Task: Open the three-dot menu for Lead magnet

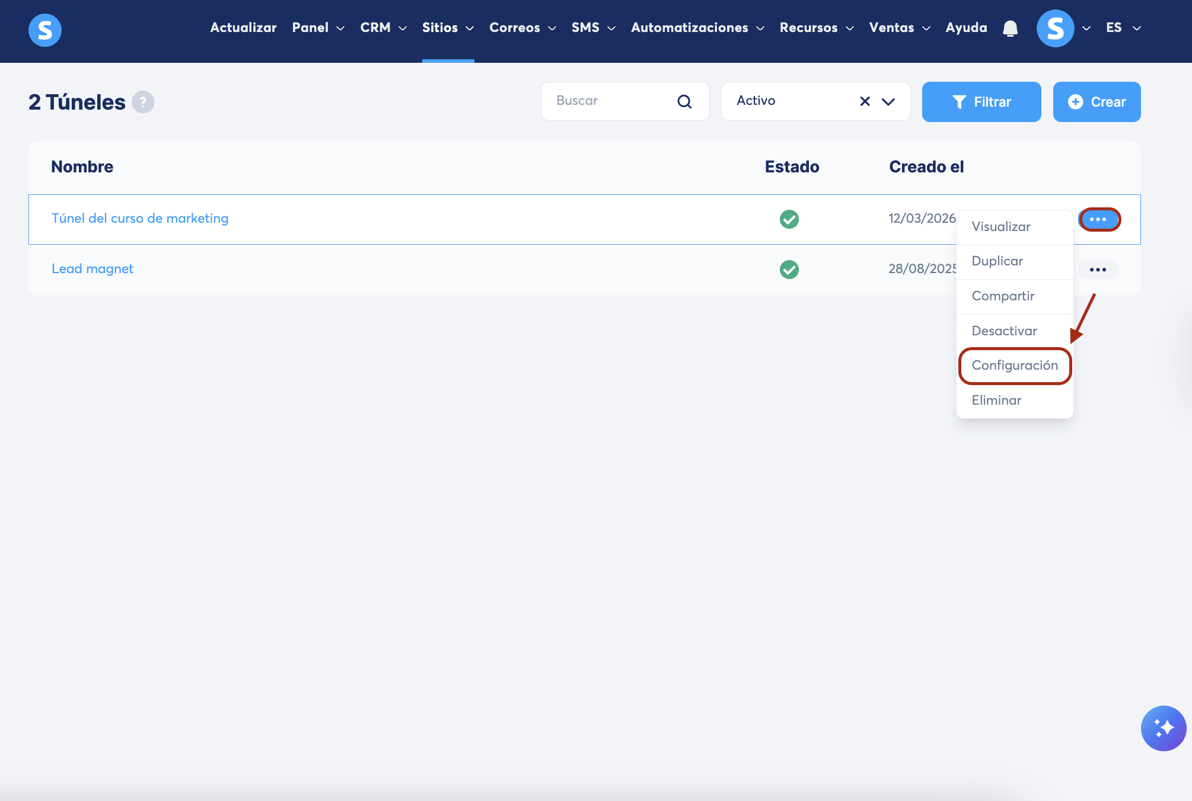Action: 1097,270
